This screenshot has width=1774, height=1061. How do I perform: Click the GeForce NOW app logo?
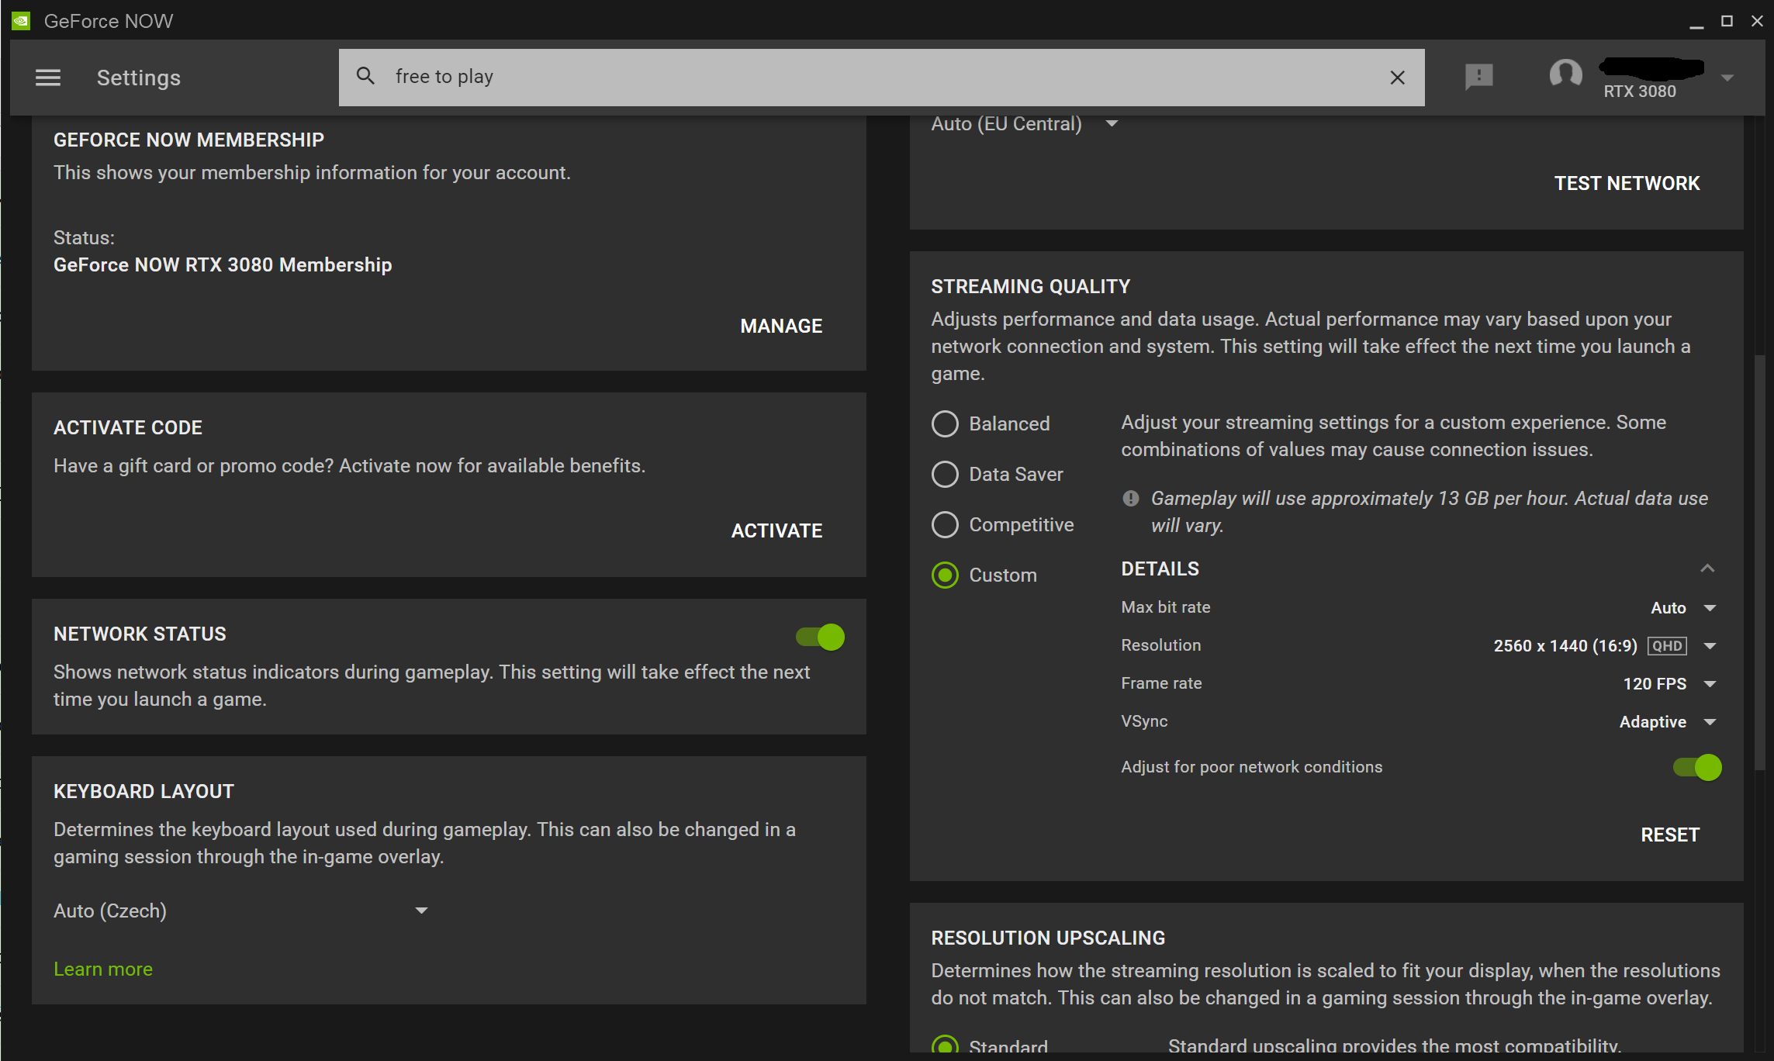click(21, 21)
